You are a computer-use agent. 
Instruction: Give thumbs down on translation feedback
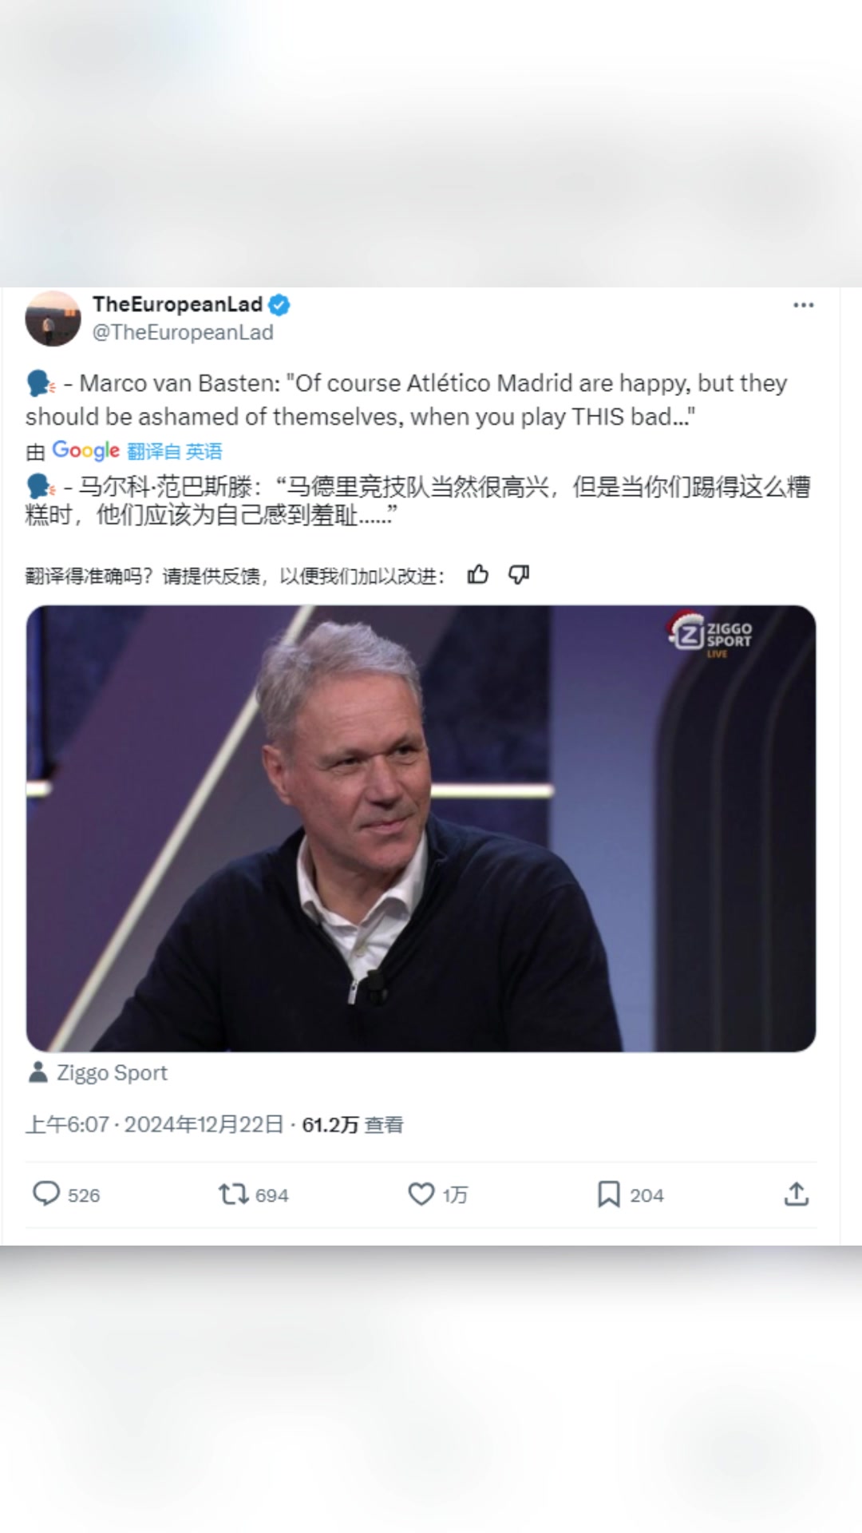click(520, 575)
